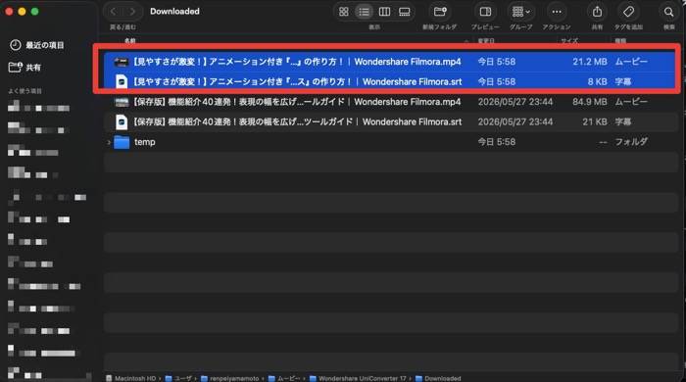Toggle the preview pane icon

click(x=485, y=12)
